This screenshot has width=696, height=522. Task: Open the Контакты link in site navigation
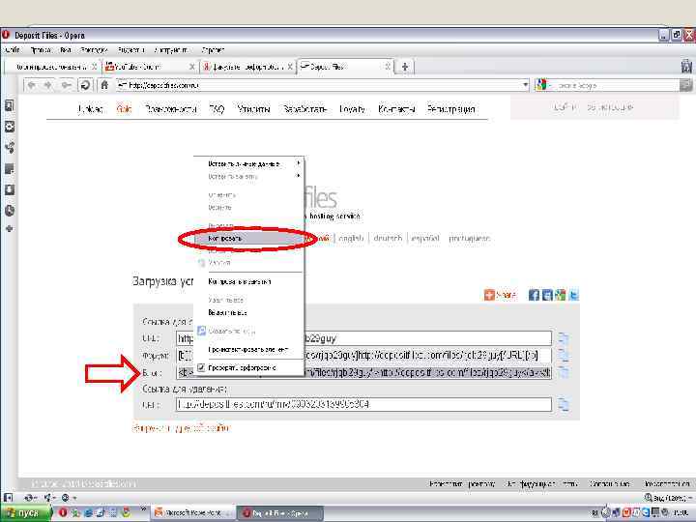pos(396,108)
